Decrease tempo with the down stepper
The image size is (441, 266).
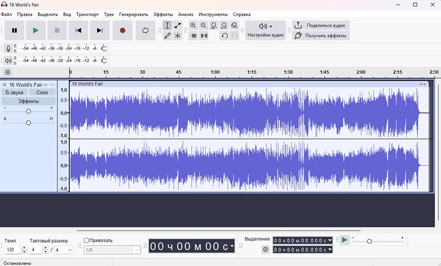(x=24, y=252)
